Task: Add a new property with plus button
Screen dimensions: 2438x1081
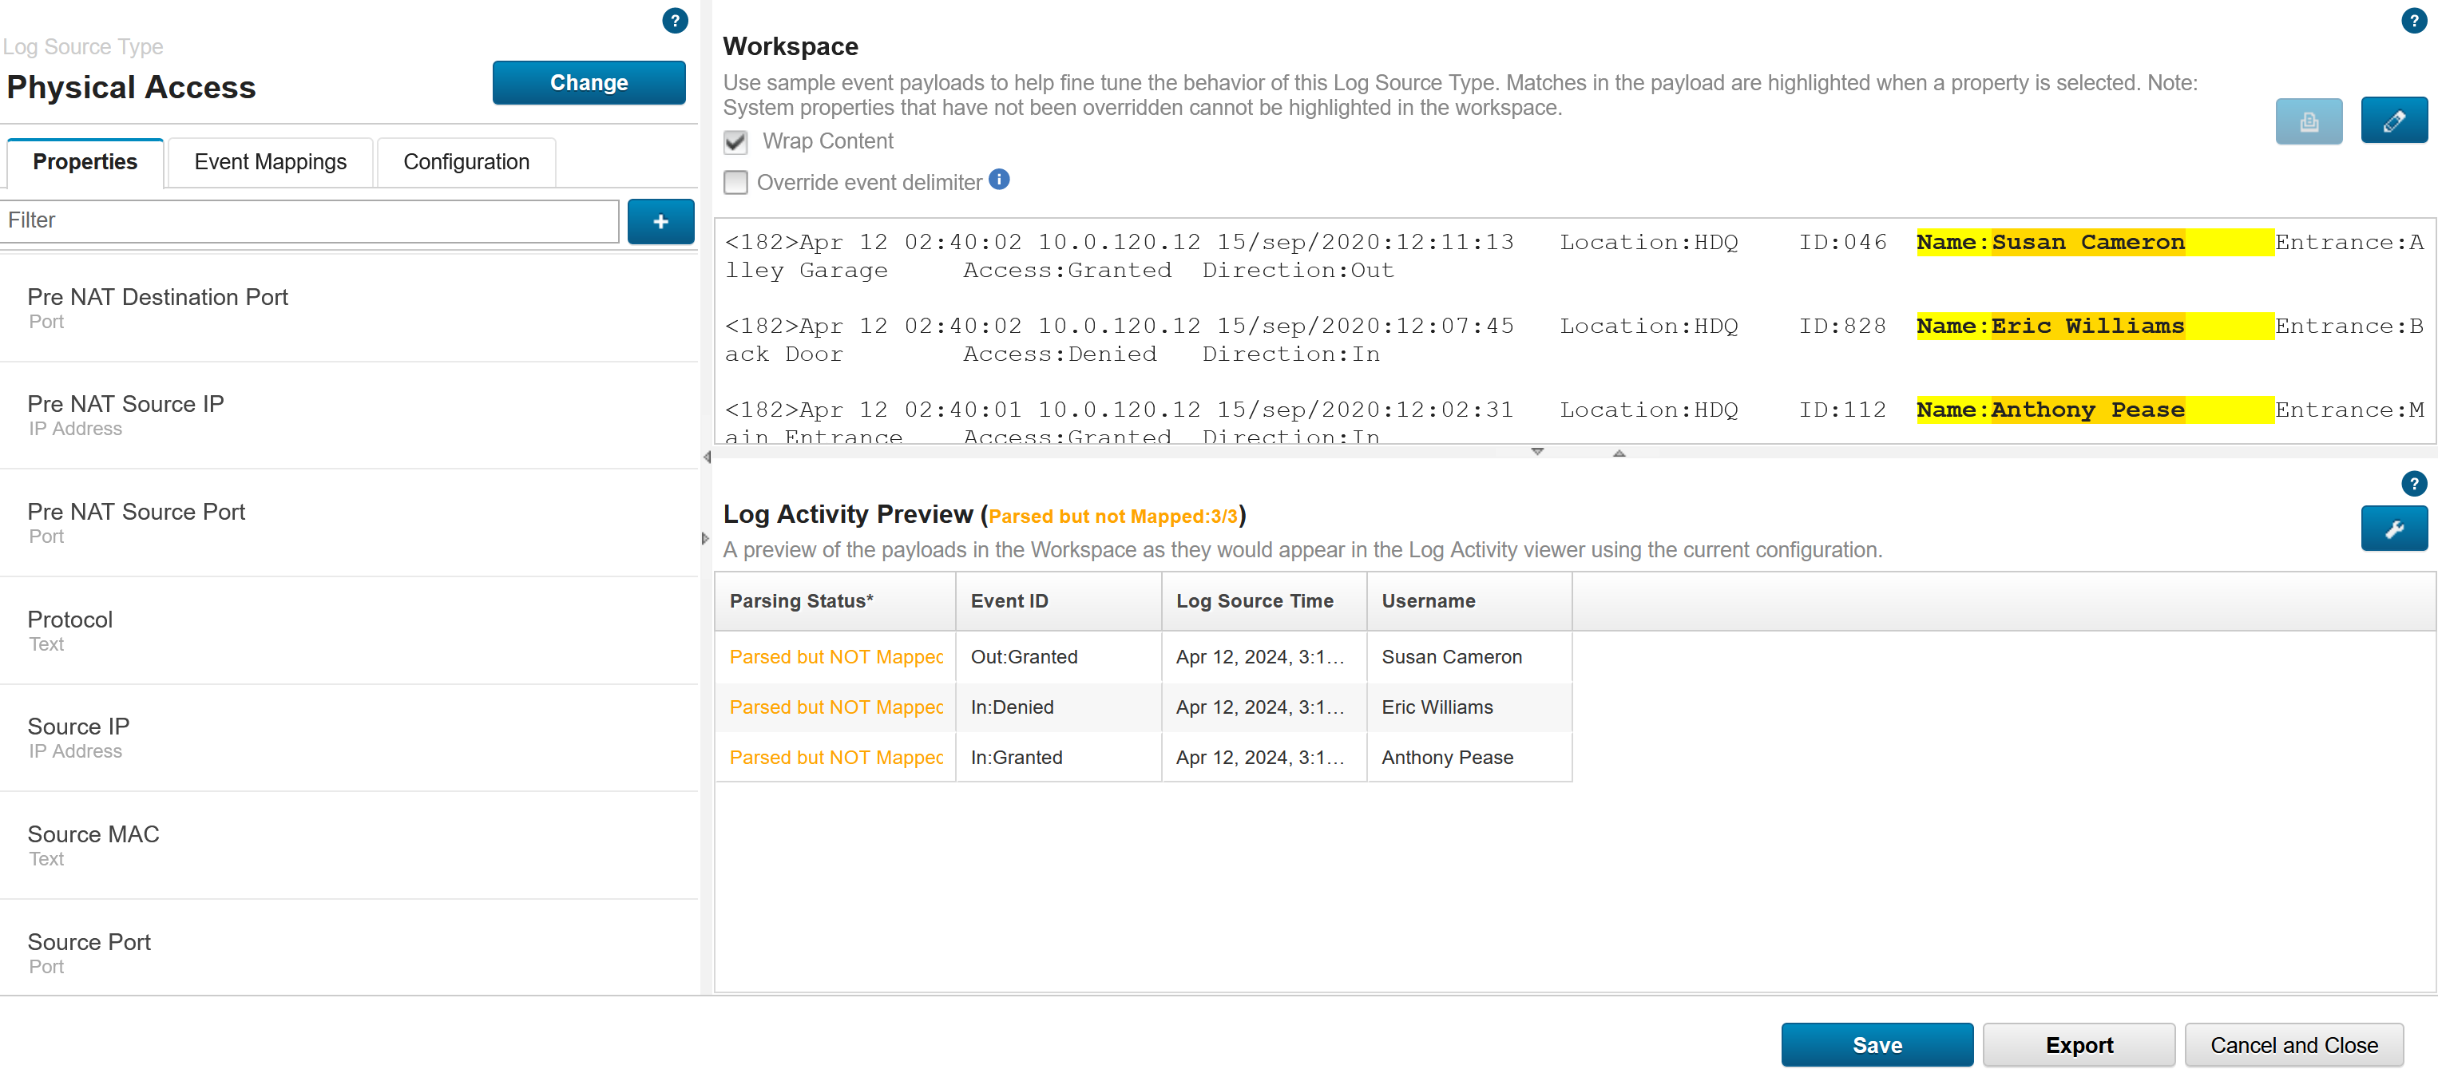Action: [x=660, y=221]
